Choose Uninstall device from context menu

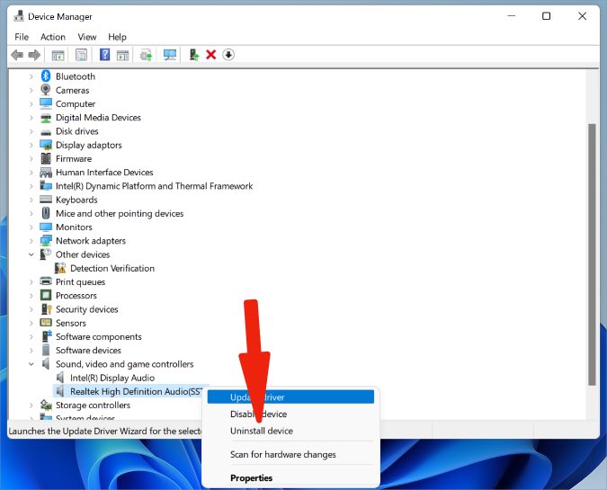290,431
